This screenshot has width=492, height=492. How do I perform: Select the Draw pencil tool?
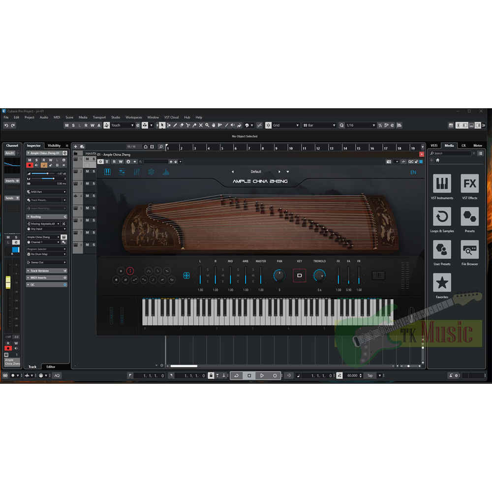point(175,125)
